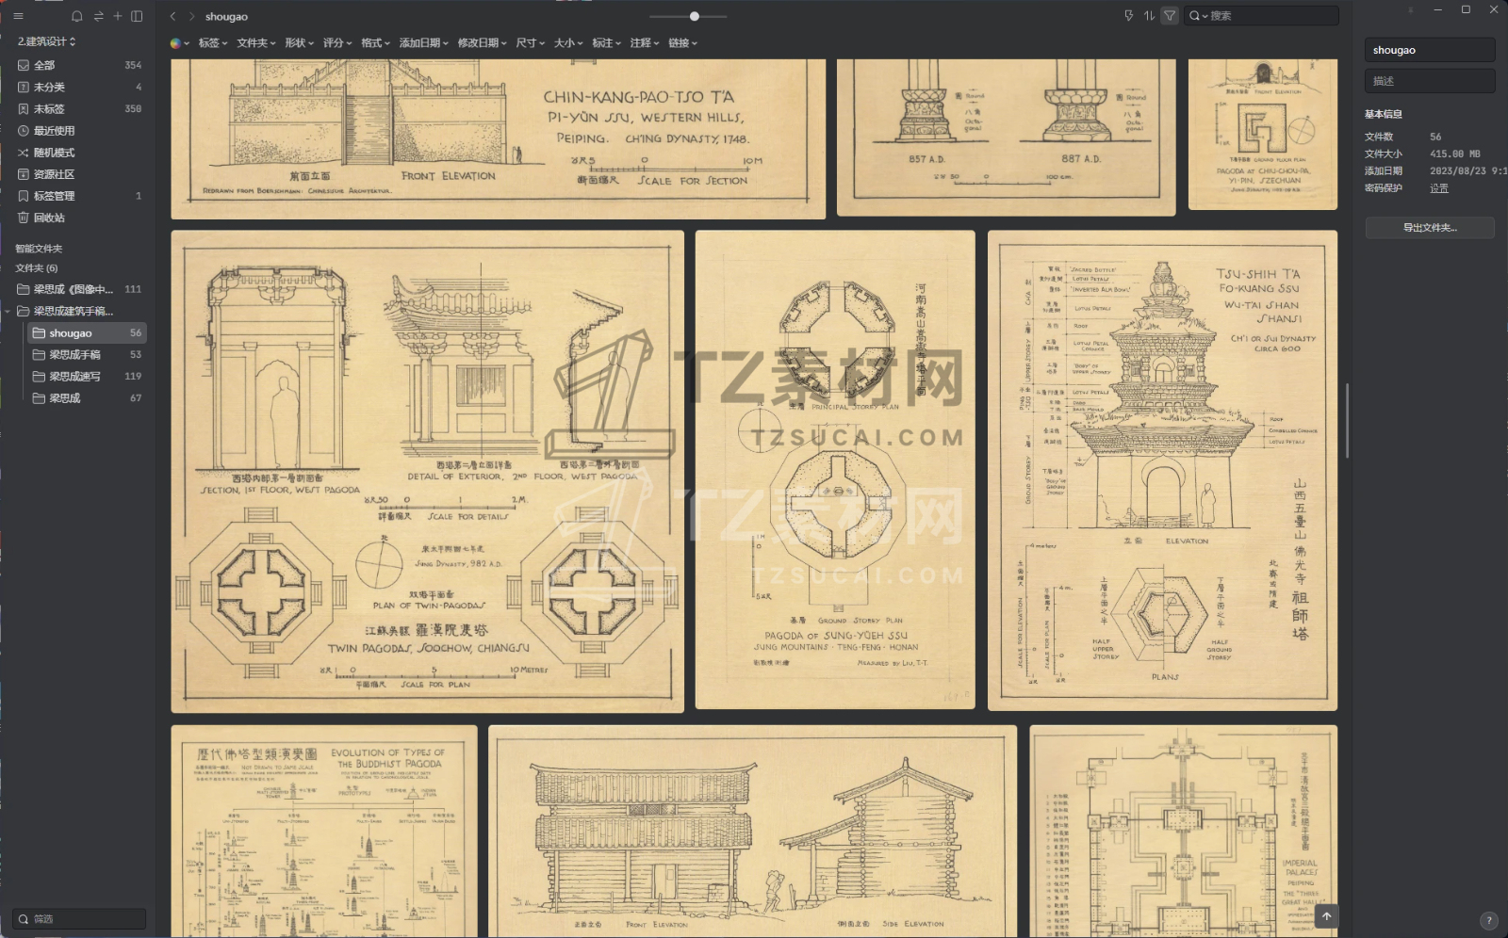The width and height of the screenshot is (1508, 938).
Task: Open the 形状 filter dropdown
Action: coord(300,42)
